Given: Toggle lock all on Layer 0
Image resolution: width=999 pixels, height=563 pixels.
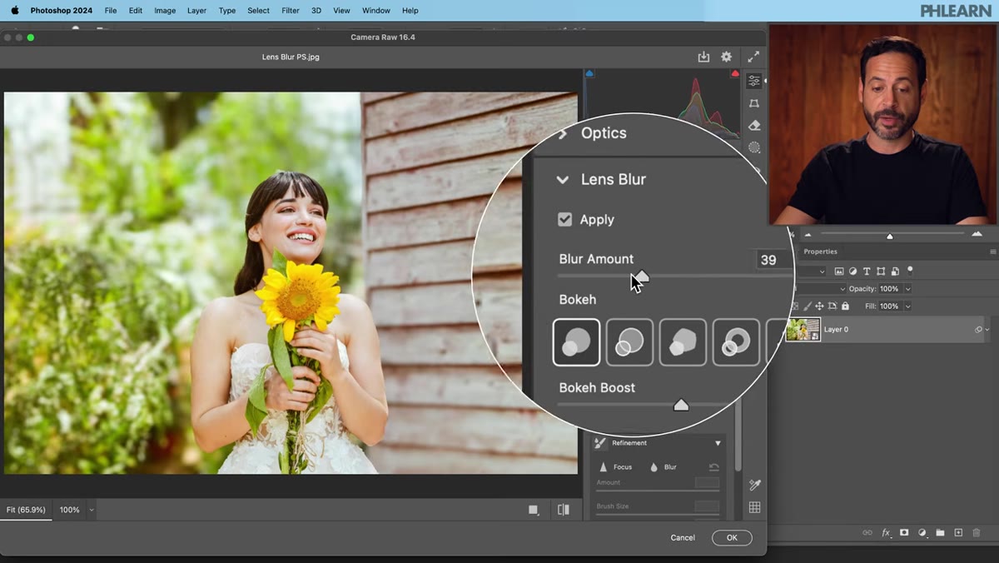Looking at the screenshot, I should tap(845, 306).
